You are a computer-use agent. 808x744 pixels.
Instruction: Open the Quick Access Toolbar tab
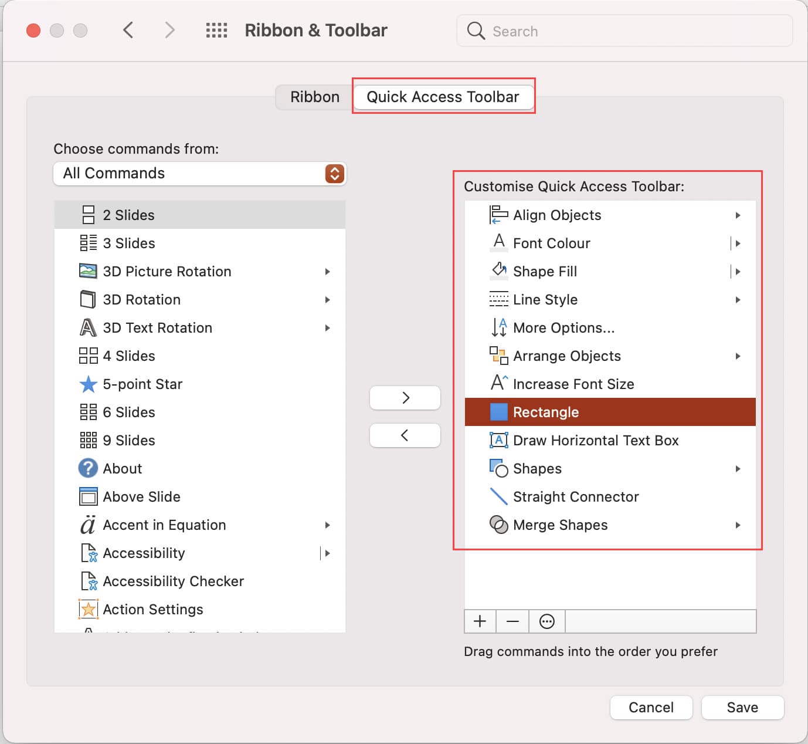coord(443,97)
